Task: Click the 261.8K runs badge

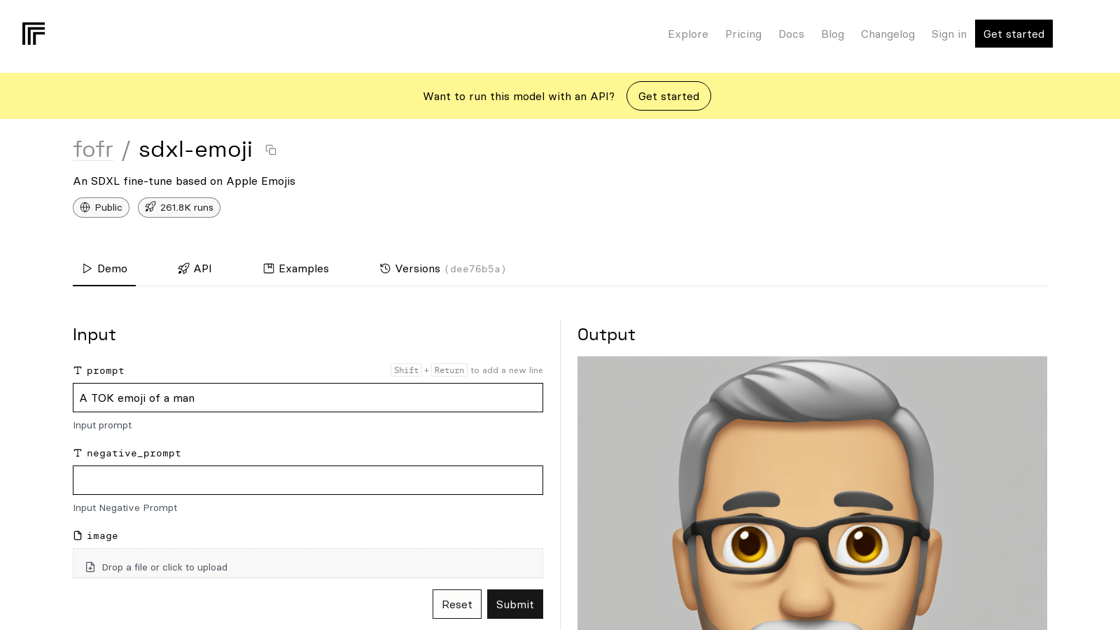Action: pyautogui.click(x=179, y=207)
